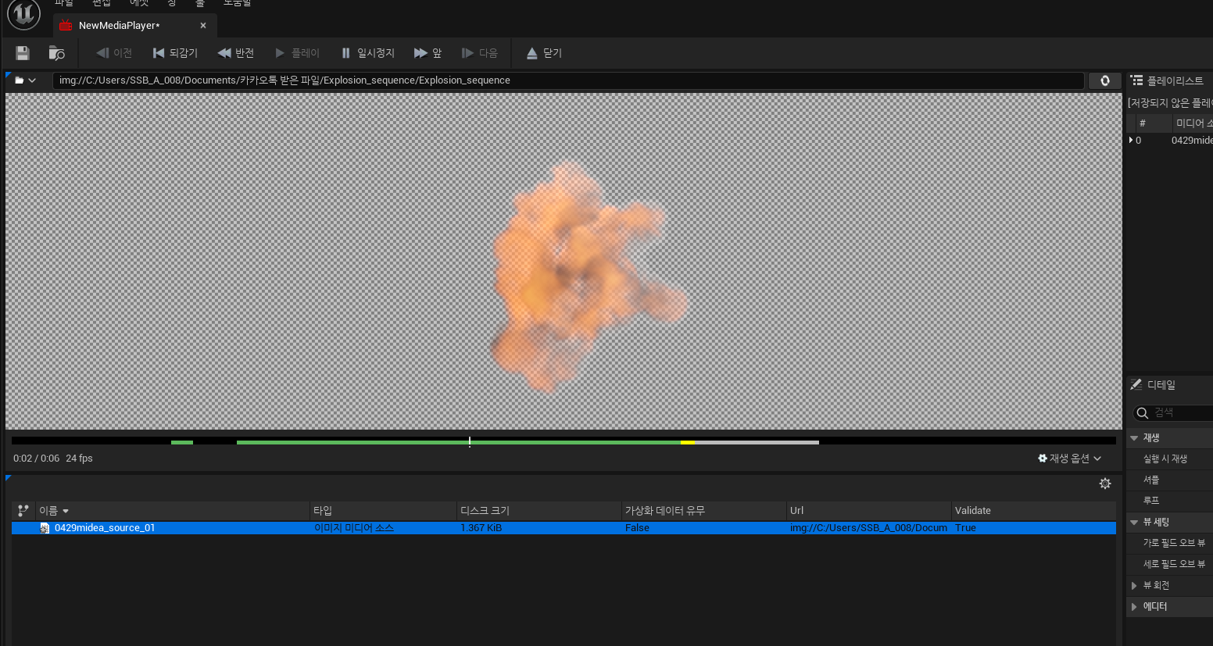Screen dimensions: 1213x646
Task: Click the playhead marker on the timeline
Action: tap(470, 442)
